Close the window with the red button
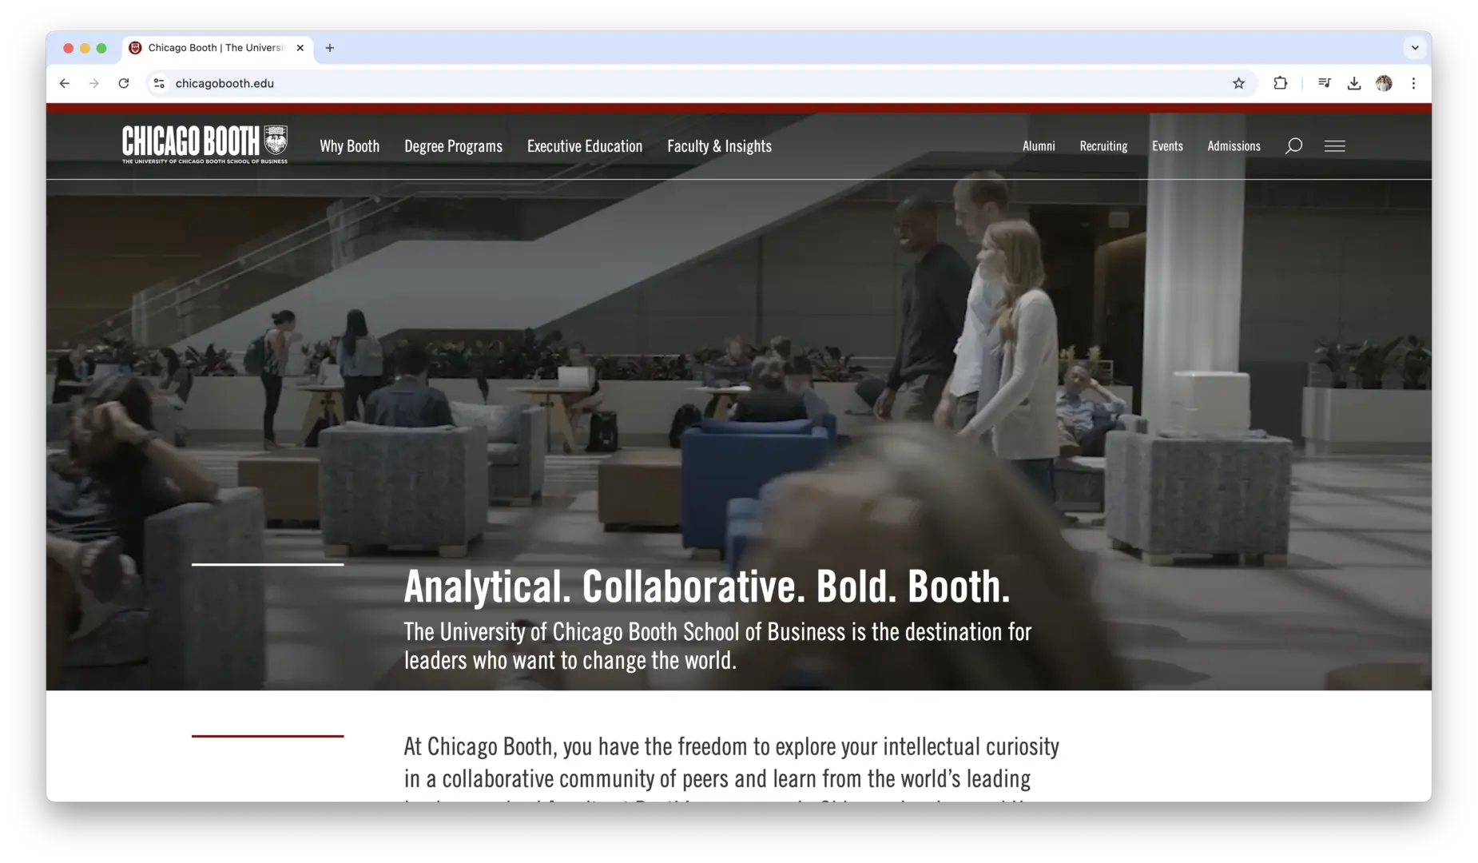Viewport: 1478px width, 863px height. pyautogui.click(x=69, y=48)
